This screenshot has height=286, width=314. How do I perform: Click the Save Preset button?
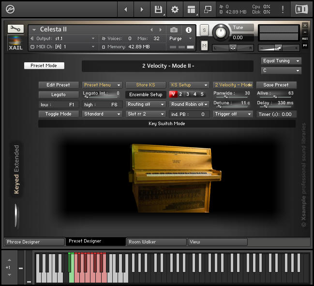(276, 85)
